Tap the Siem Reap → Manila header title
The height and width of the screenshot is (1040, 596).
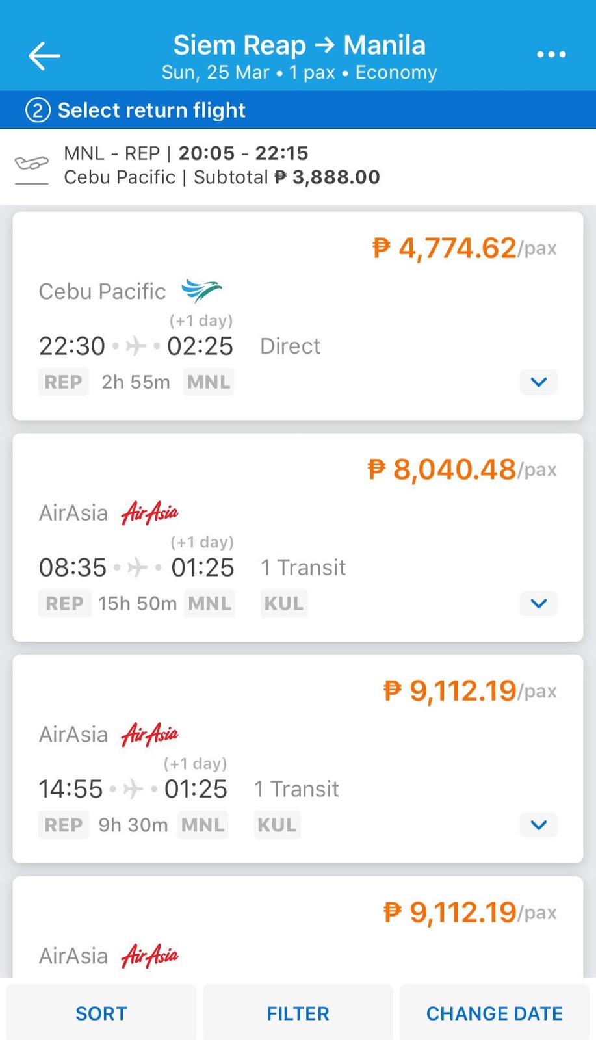click(299, 45)
